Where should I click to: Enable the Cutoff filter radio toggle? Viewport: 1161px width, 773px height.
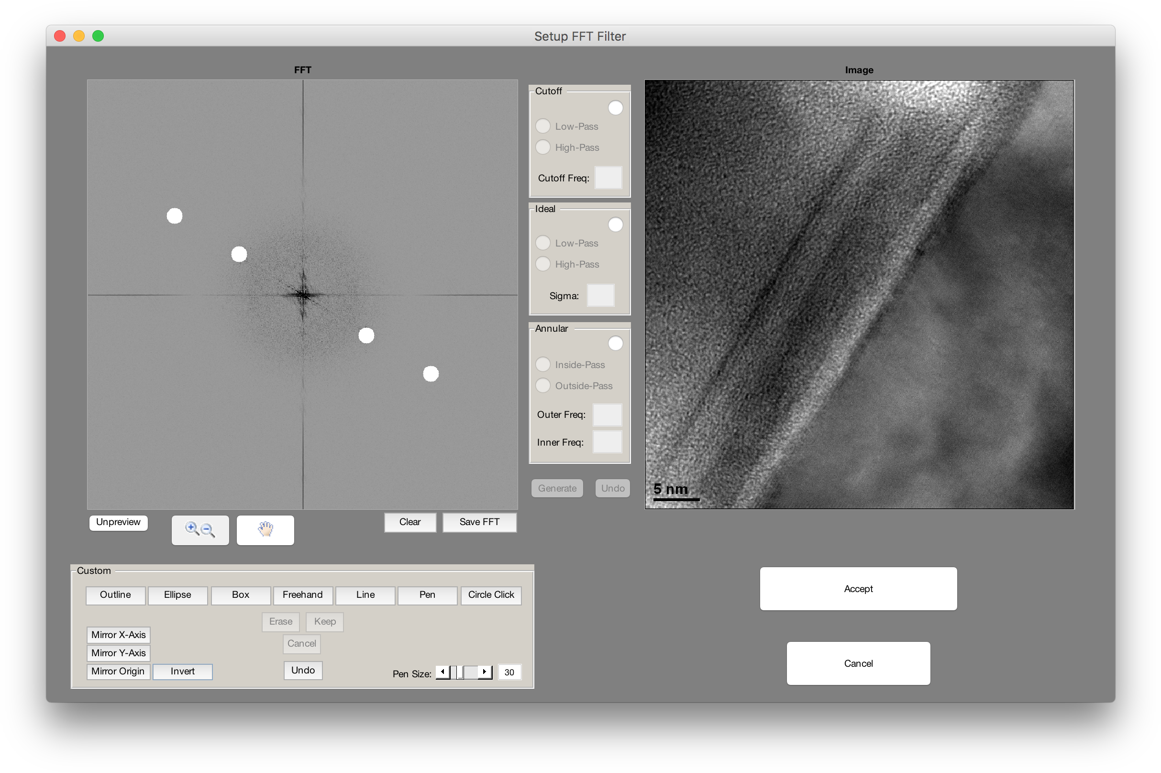[615, 108]
